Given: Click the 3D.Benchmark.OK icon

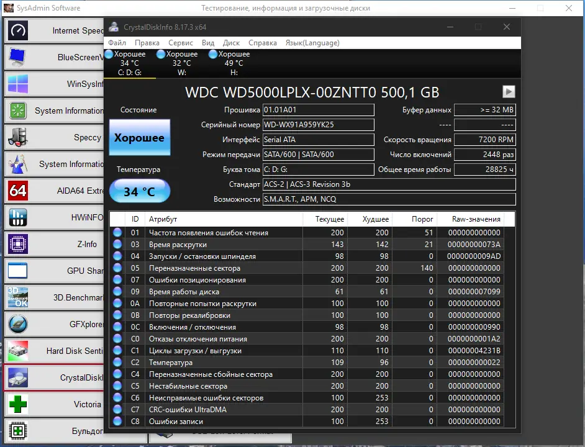Looking at the screenshot, I should 17,297.
